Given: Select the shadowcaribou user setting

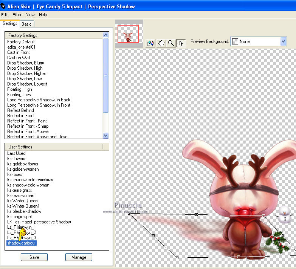Looking at the screenshot, I should [x=21, y=243].
